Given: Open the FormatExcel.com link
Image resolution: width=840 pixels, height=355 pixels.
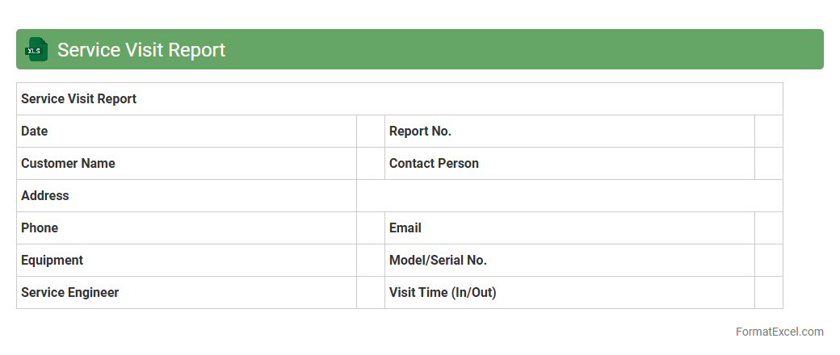Looking at the screenshot, I should click(779, 332).
